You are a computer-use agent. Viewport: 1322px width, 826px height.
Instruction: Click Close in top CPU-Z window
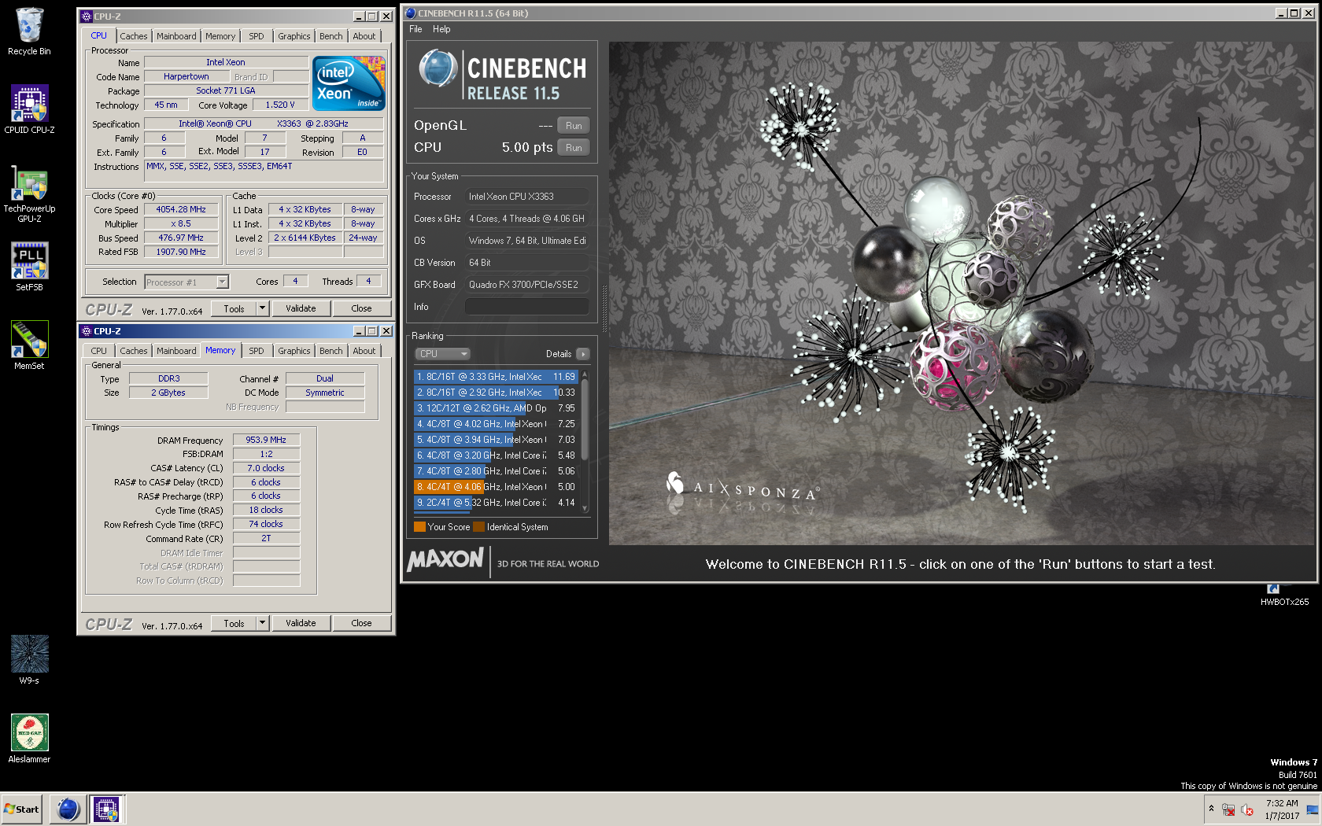pos(361,308)
